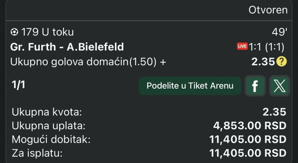Click the live score 1:1 (1:1)

(267, 47)
